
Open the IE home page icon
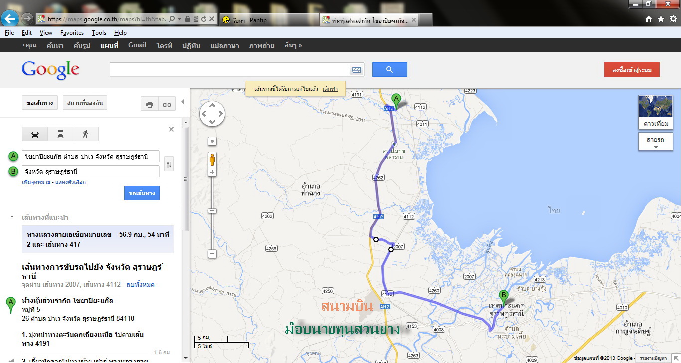click(x=649, y=19)
